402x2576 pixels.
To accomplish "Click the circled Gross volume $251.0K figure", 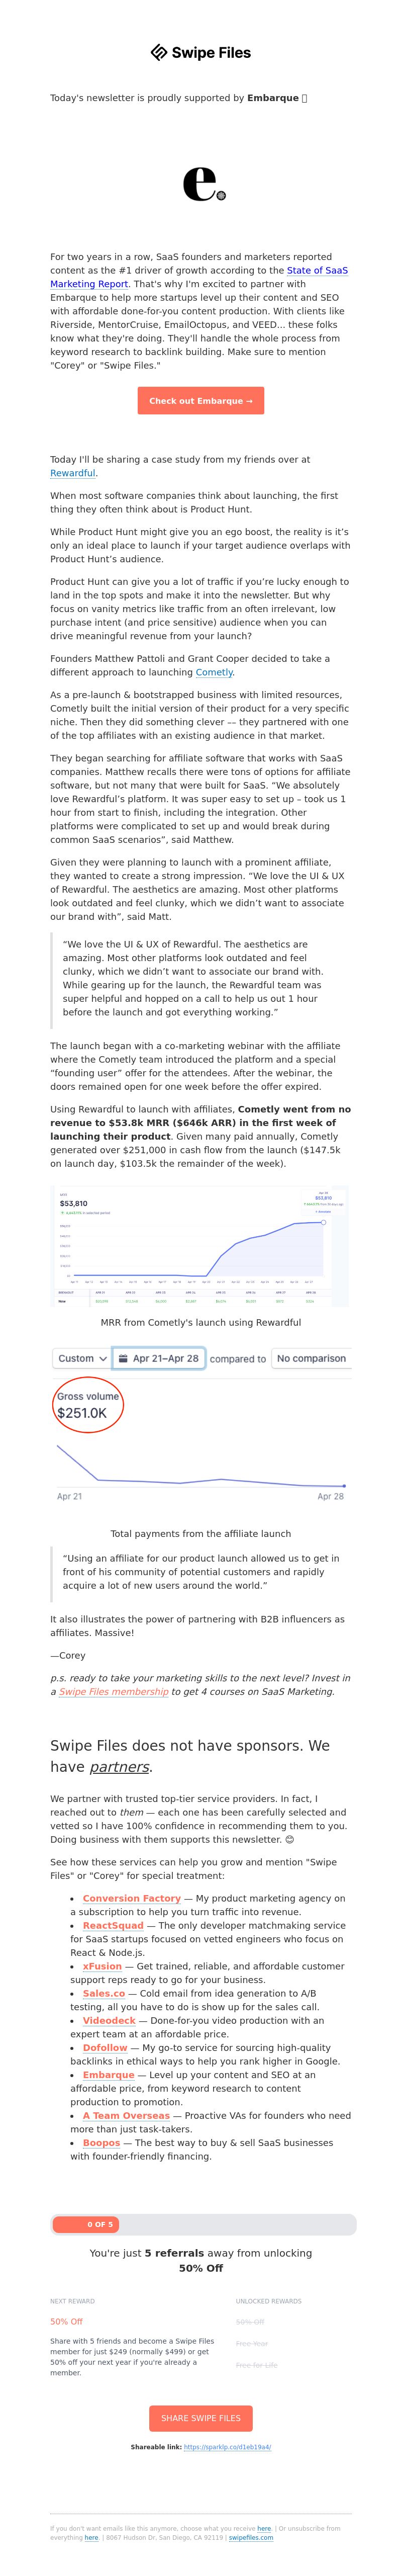I will 88,1404.
